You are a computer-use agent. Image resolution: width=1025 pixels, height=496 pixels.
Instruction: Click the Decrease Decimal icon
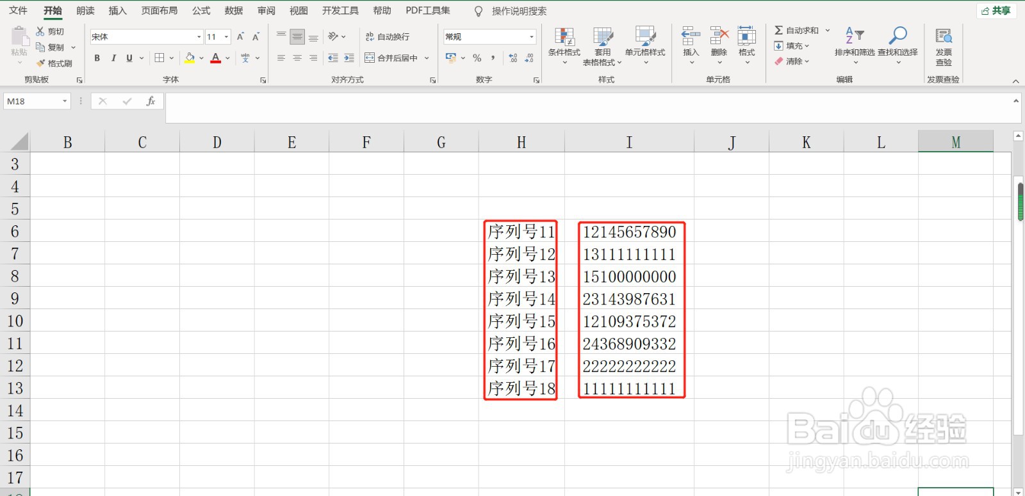click(x=529, y=58)
